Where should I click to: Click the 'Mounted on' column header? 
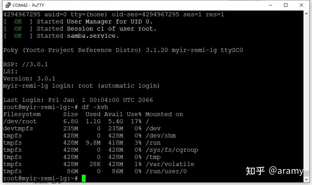[x=164, y=114]
